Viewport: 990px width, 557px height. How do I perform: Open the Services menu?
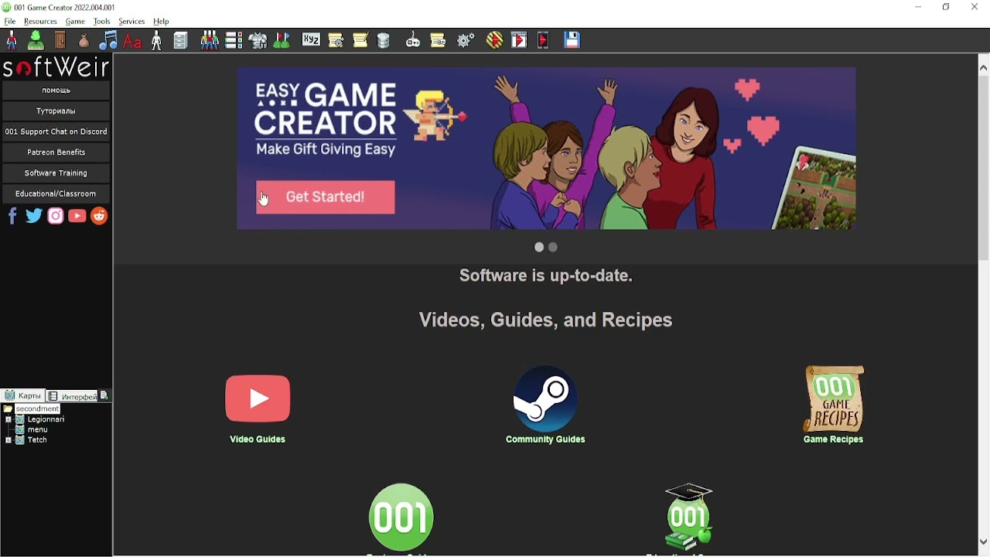131,22
